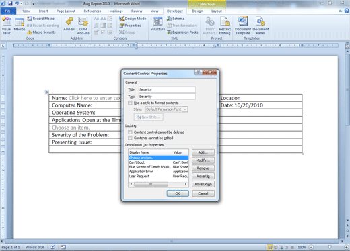
Task: Open the Block Authors dropdown
Action: pos(210,26)
